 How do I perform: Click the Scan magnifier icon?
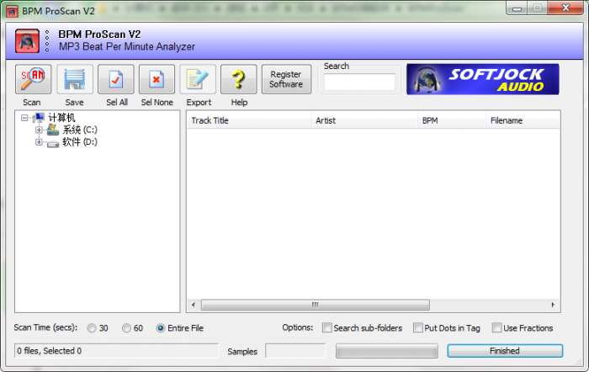click(x=32, y=79)
